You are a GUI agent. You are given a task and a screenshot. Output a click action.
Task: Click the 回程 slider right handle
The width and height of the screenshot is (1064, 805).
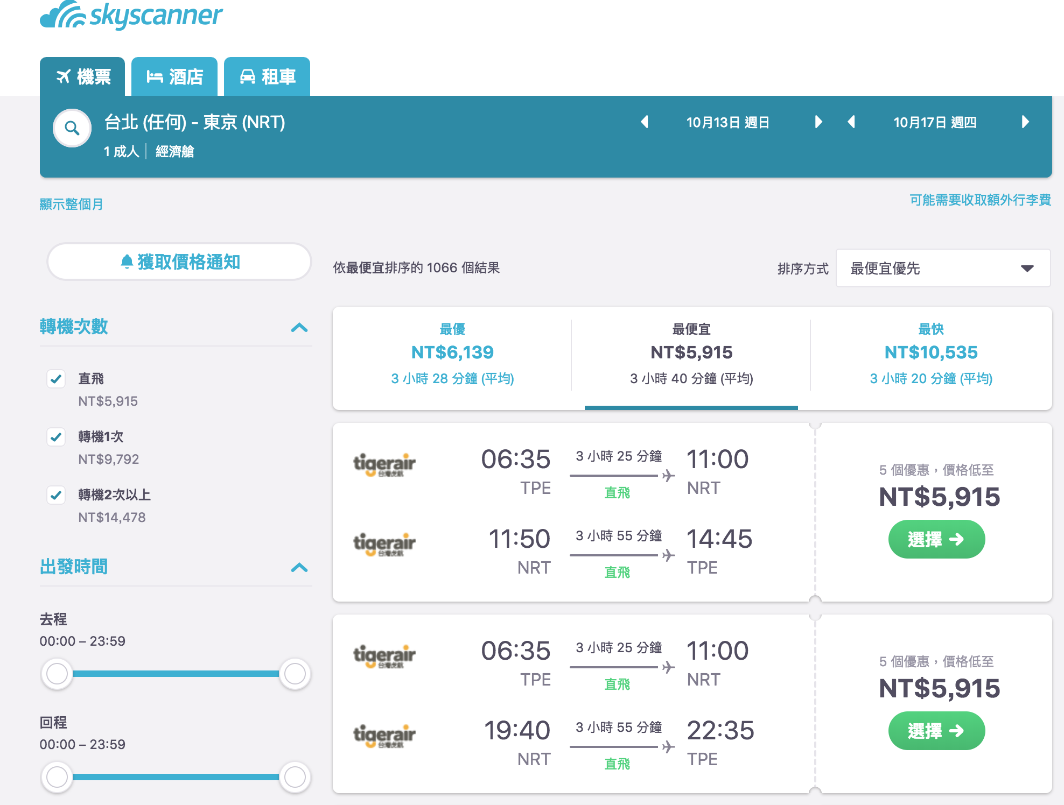(295, 777)
